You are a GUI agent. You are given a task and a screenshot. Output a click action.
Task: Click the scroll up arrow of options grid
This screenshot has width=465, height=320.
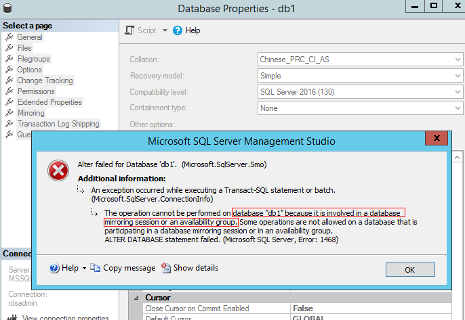457,157
